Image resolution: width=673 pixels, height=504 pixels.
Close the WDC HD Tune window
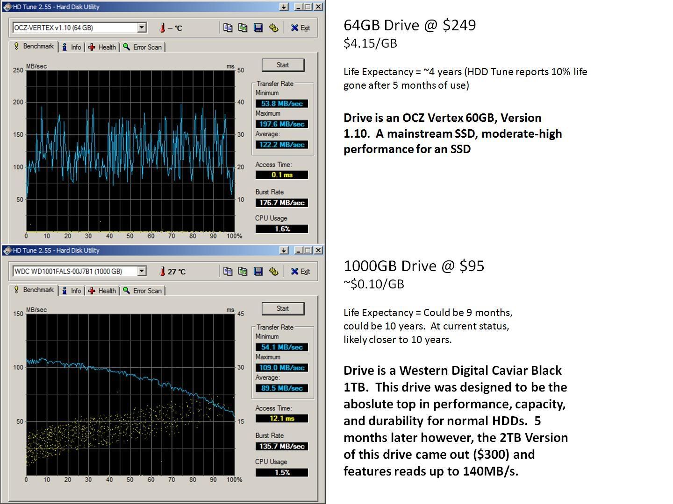click(318, 251)
